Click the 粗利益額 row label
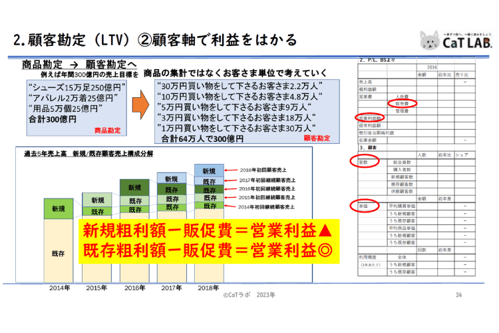Viewport: 499px width, 333px height. click(367, 89)
